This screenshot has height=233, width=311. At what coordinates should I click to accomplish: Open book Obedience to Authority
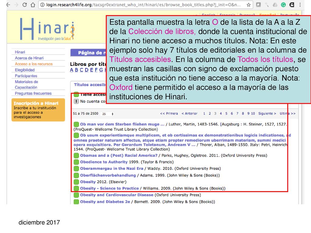tap(104, 162)
